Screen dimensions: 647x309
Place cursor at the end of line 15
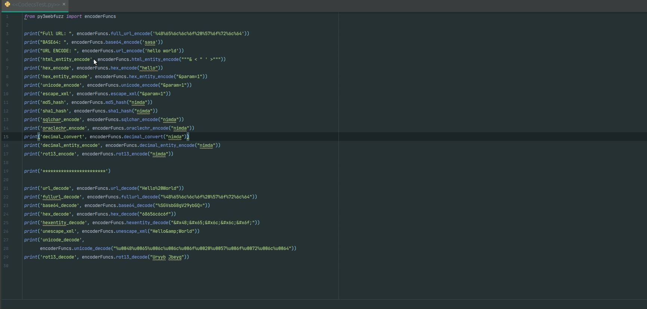point(190,137)
